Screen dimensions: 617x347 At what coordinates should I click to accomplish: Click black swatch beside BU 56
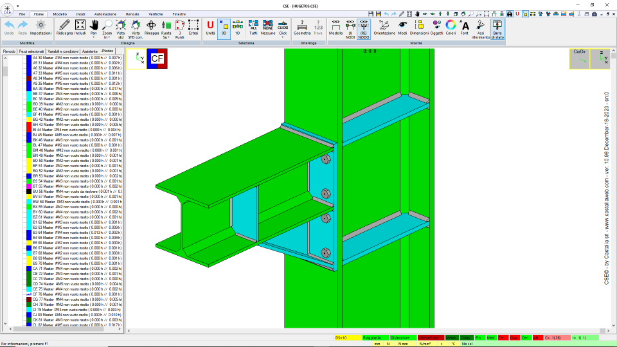point(29,191)
